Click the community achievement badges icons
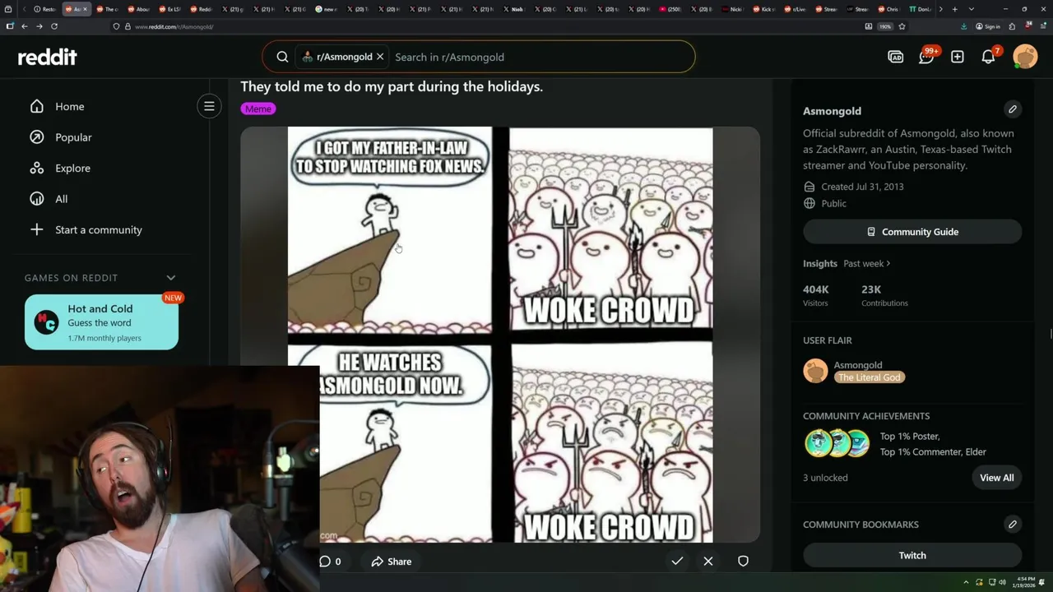Image resolution: width=1053 pixels, height=592 pixels. [837, 443]
